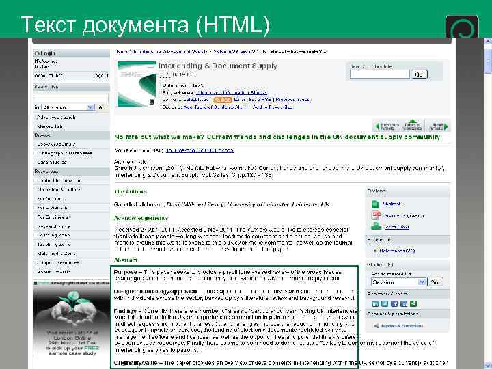The width and height of the screenshot is (492, 369).
Task: Click the green share icon
Action: tap(413, 303)
